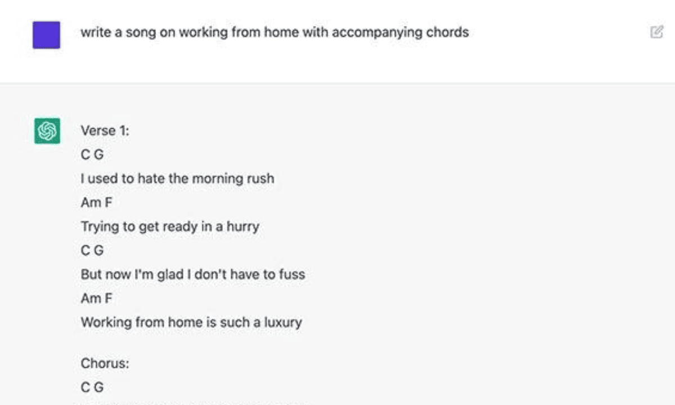Image resolution: width=675 pixels, height=405 pixels.
Task: Click the 'C G' chords directly below Verse 1
Action: tap(92, 155)
